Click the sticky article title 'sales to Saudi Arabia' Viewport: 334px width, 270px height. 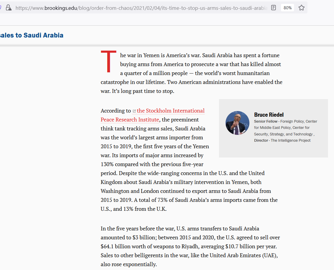pyautogui.click(x=32, y=35)
